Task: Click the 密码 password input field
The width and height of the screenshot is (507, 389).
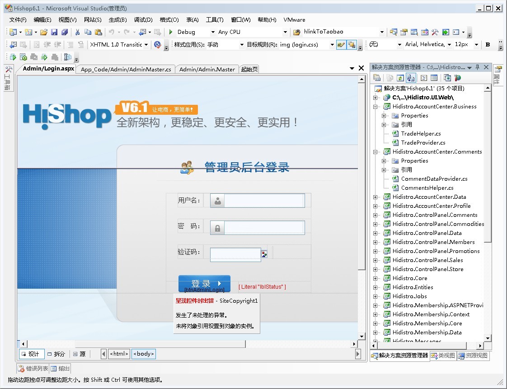Action: [x=258, y=228]
